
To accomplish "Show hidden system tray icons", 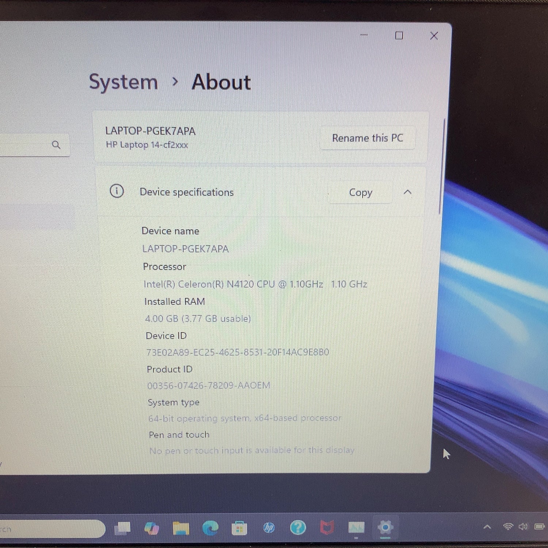I will (487, 527).
